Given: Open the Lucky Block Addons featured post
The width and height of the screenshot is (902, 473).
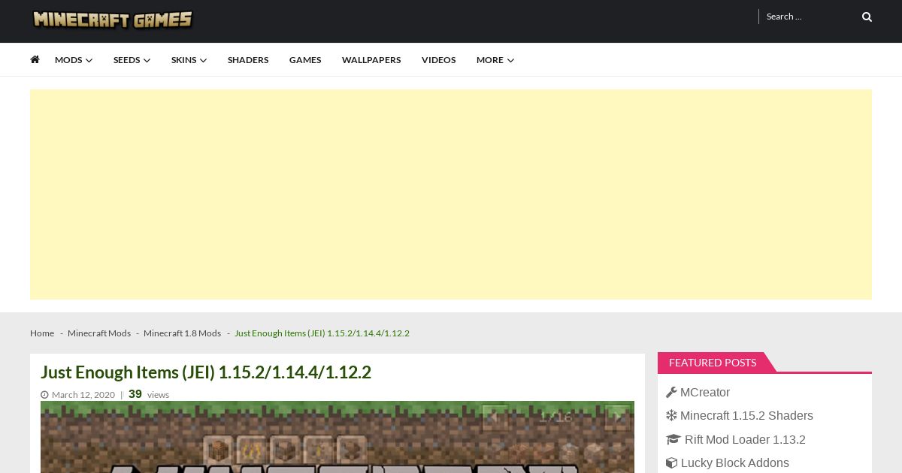Looking at the screenshot, I should 735,462.
